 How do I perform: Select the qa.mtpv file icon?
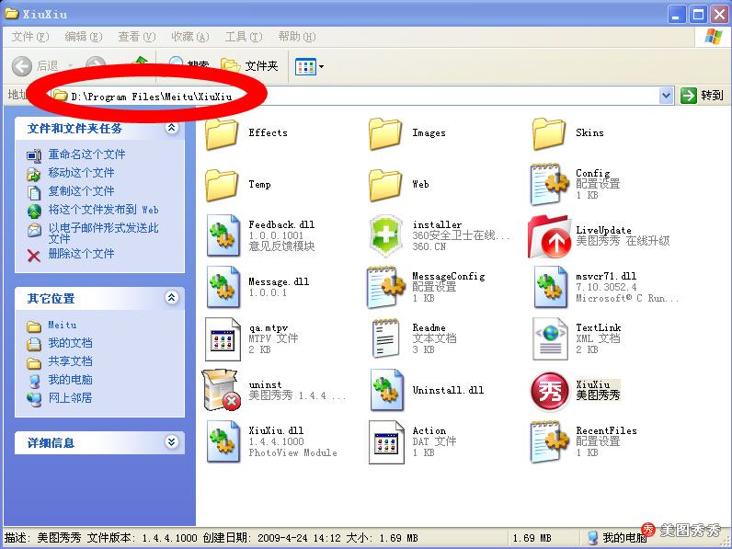click(223, 339)
